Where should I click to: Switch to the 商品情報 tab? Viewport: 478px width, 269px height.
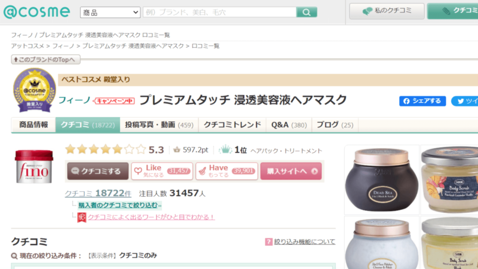tap(33, 125)
